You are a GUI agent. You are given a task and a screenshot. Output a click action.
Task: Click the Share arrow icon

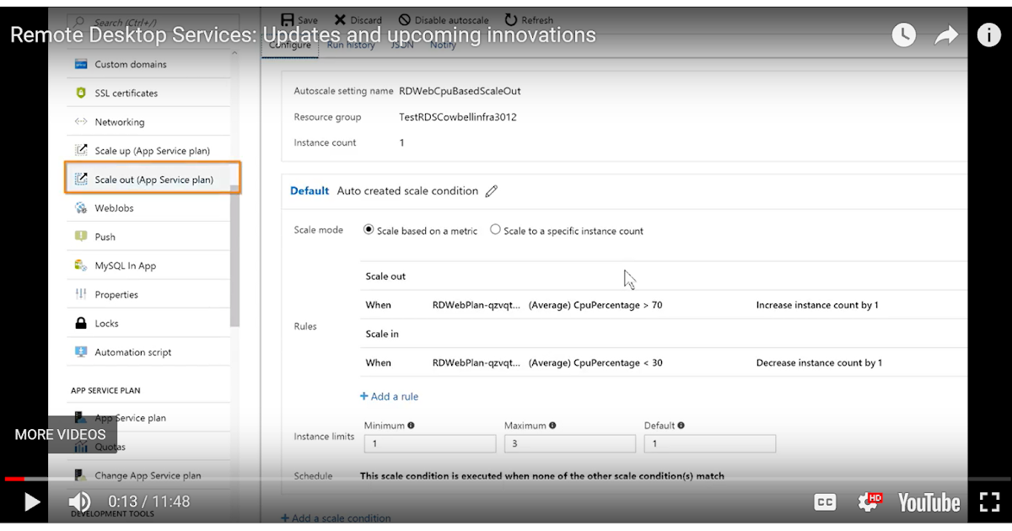[x=945, y=35]
